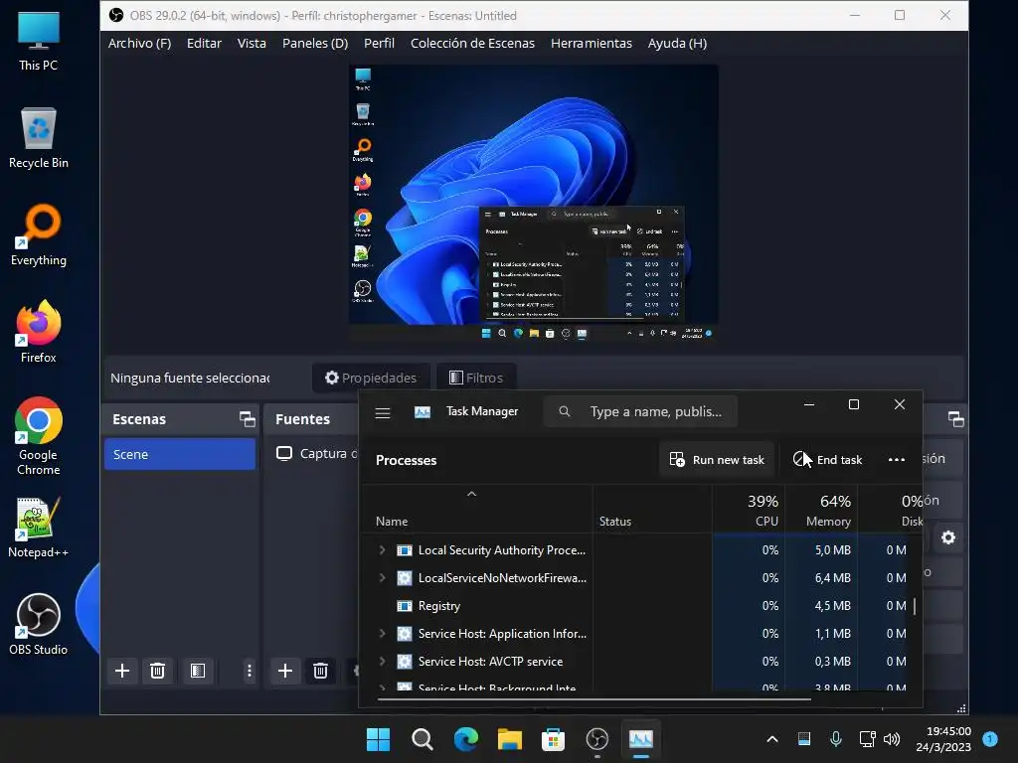Switch to Task Manager in taskbar
Screen dimensions: 1018x763
point(641,739)
